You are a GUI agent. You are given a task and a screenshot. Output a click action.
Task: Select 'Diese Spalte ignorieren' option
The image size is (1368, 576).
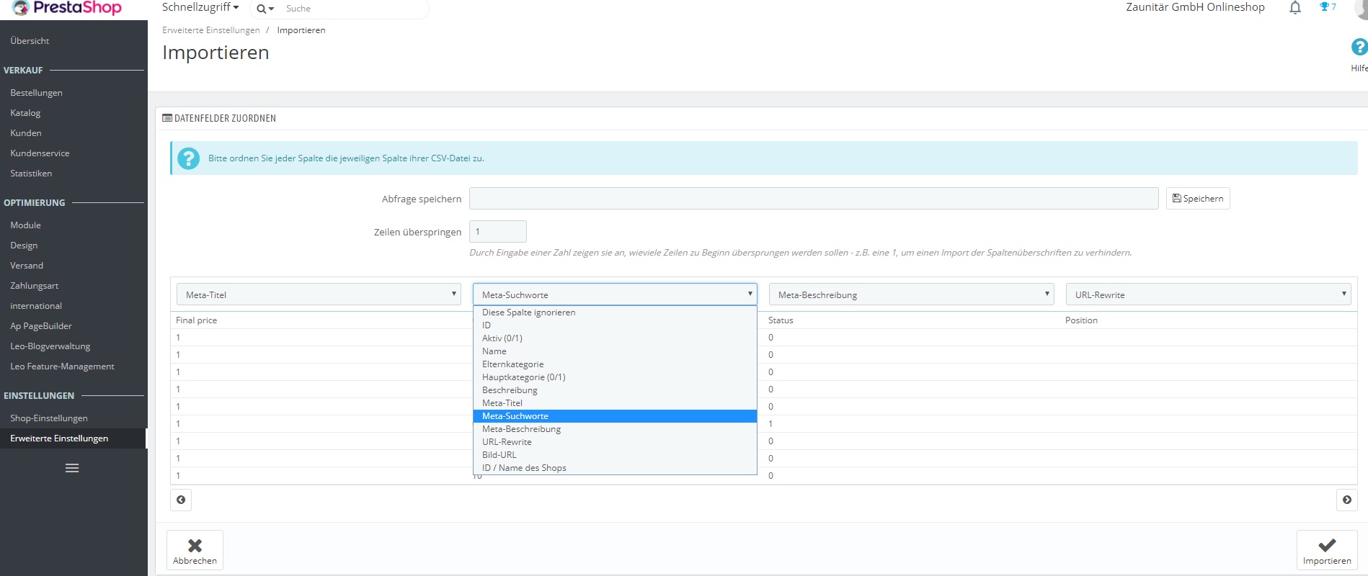(615, 312)
